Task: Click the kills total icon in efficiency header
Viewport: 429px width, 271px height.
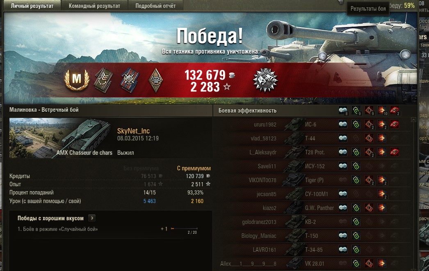Action: (x=394, y=111)
